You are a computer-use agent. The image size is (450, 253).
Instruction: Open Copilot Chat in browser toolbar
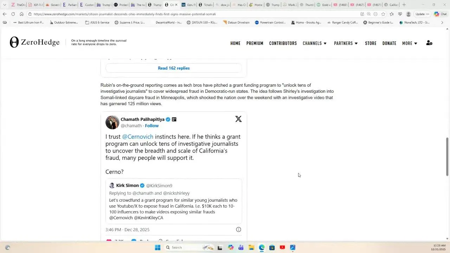[x=441, y=14]
